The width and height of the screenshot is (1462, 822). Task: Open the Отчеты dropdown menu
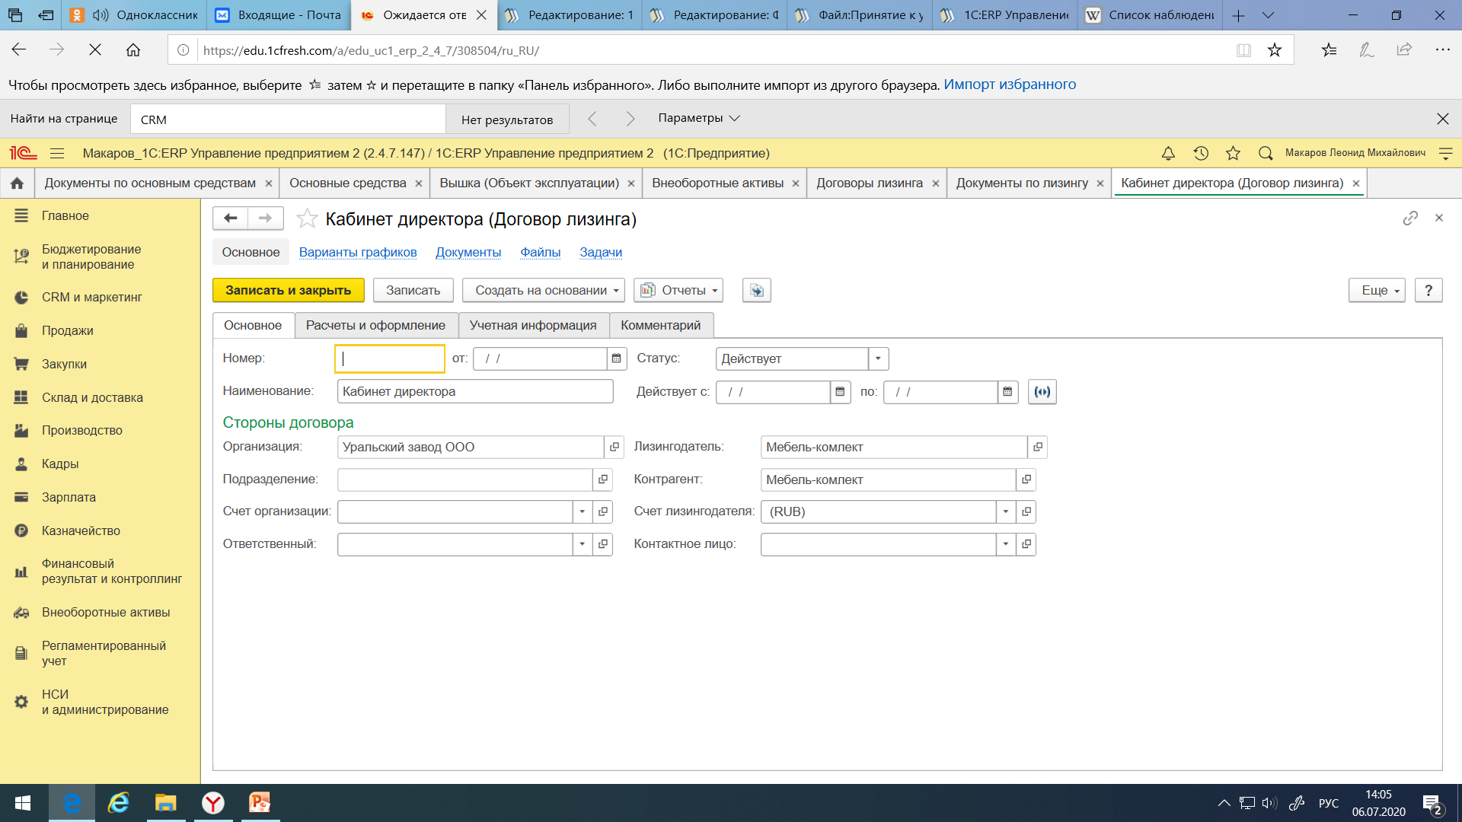pos(678,290)
